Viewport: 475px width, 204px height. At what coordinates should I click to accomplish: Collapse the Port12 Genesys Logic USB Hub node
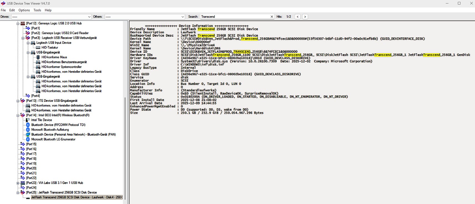18,24
